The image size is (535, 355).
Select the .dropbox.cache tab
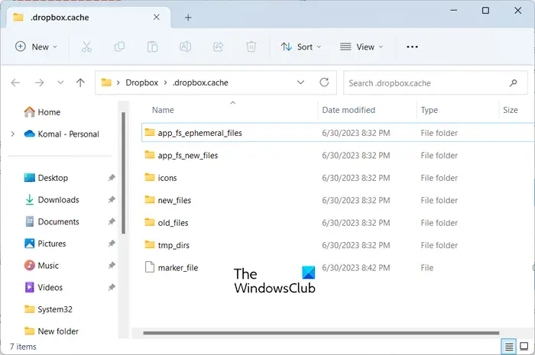coord(88,18)
